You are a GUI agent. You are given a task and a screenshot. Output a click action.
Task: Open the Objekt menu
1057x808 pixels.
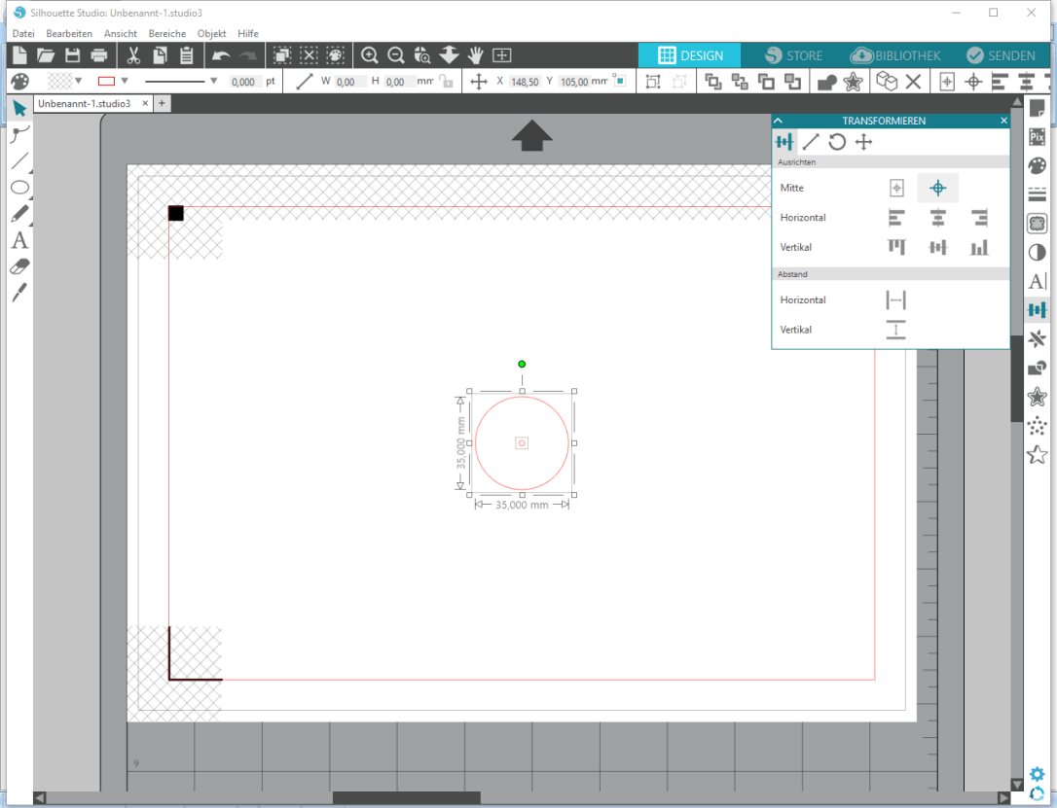(211, 33)
